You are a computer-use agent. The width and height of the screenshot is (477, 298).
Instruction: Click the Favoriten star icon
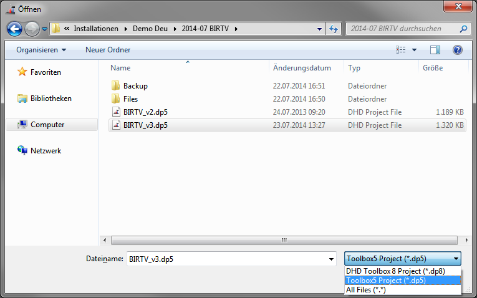22,72
